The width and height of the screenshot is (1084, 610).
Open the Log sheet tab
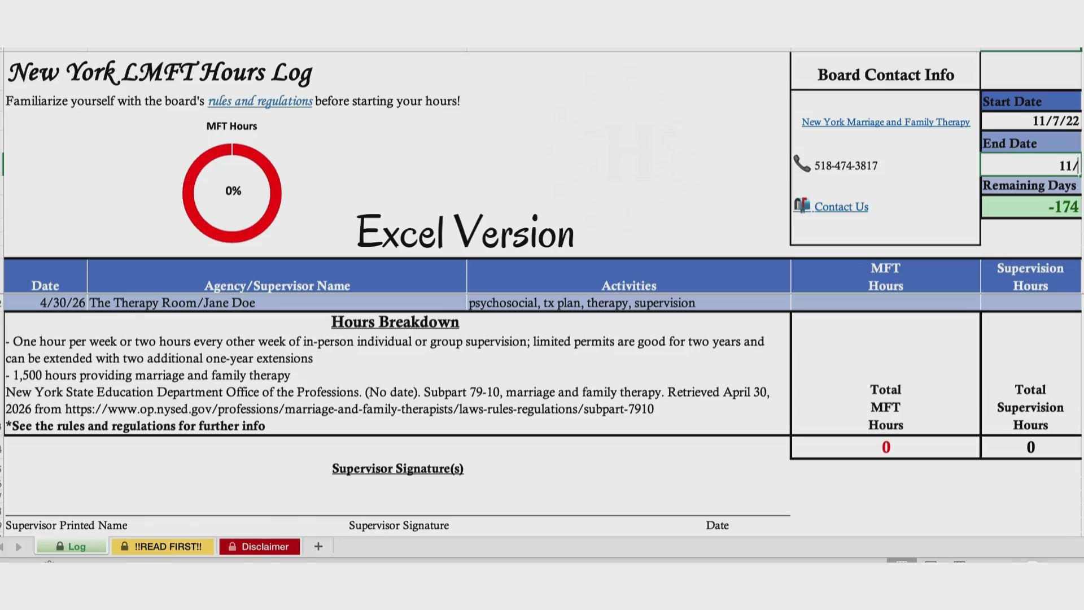click(x=72, y=546)
